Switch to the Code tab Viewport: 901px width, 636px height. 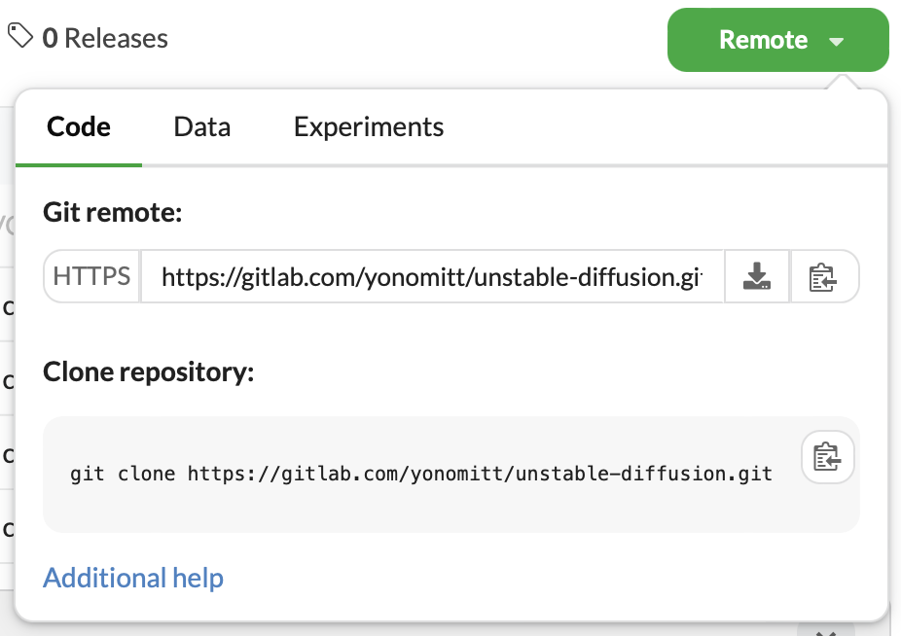point(79,127)
